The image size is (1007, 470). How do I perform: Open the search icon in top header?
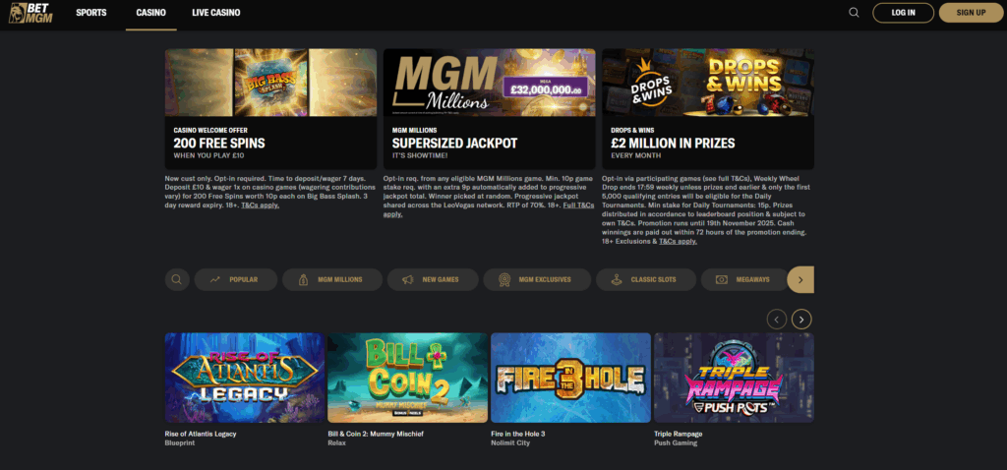pyautogui.click(x=854, y=12)
